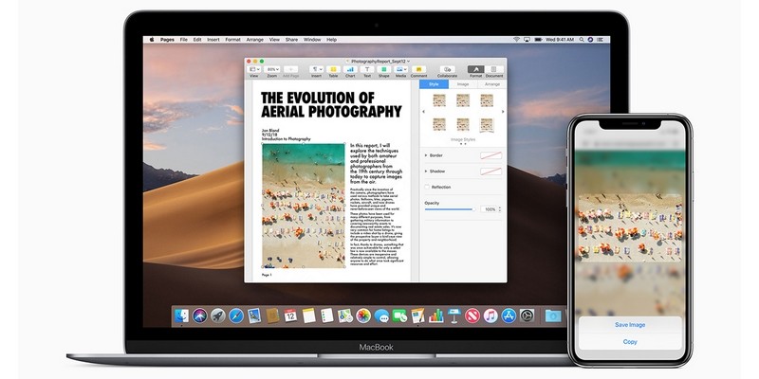Insert a table using the Table toolbar icon

pyautogui.click(x=333, y=69)
